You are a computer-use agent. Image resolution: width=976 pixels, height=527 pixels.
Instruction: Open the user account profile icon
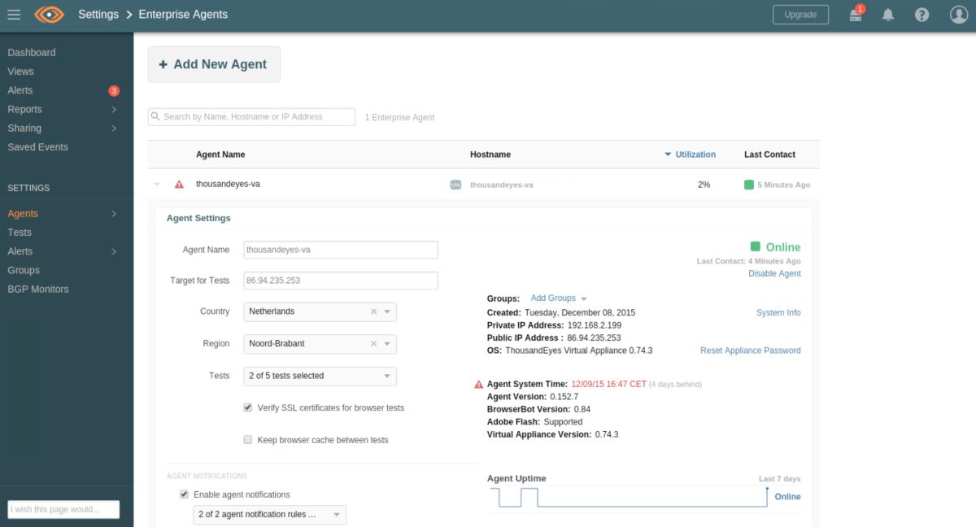coord(956,14)
